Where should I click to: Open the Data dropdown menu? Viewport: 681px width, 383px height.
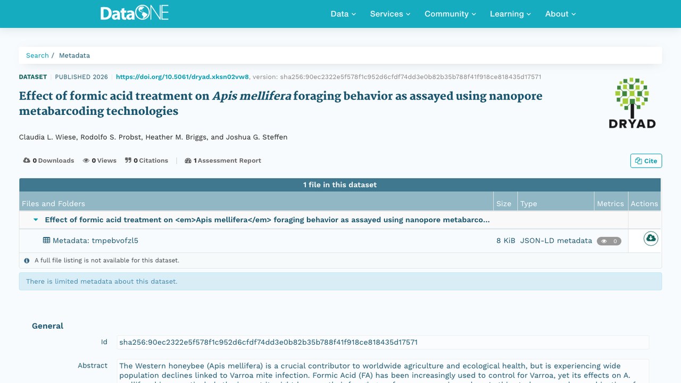point(343,14)
